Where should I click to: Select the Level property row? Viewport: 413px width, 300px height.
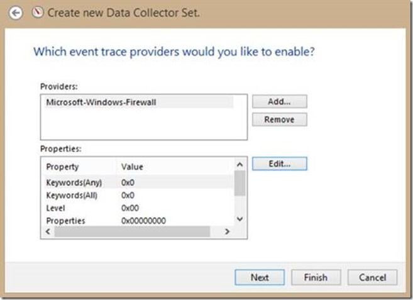tap(139, 208)
